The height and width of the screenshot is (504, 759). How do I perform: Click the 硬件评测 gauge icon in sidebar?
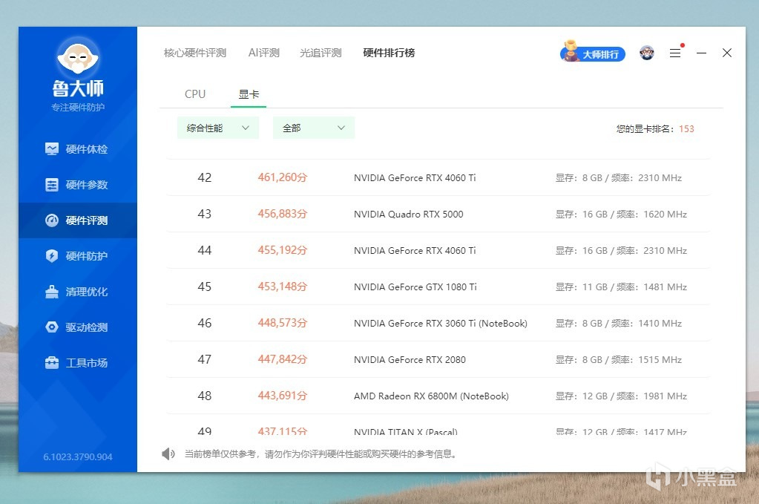click(52, 220)
